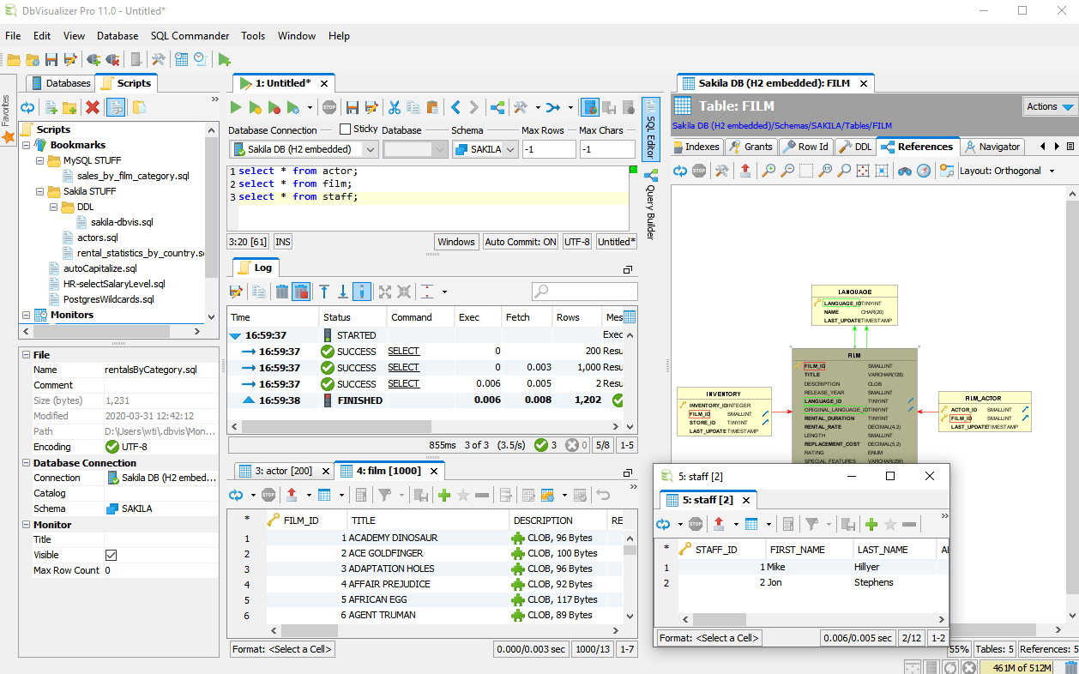The height and width of the screenshot is (674, 1079).
Task: Open the SQL Commander menu
Action: click(x=190, y=36)
